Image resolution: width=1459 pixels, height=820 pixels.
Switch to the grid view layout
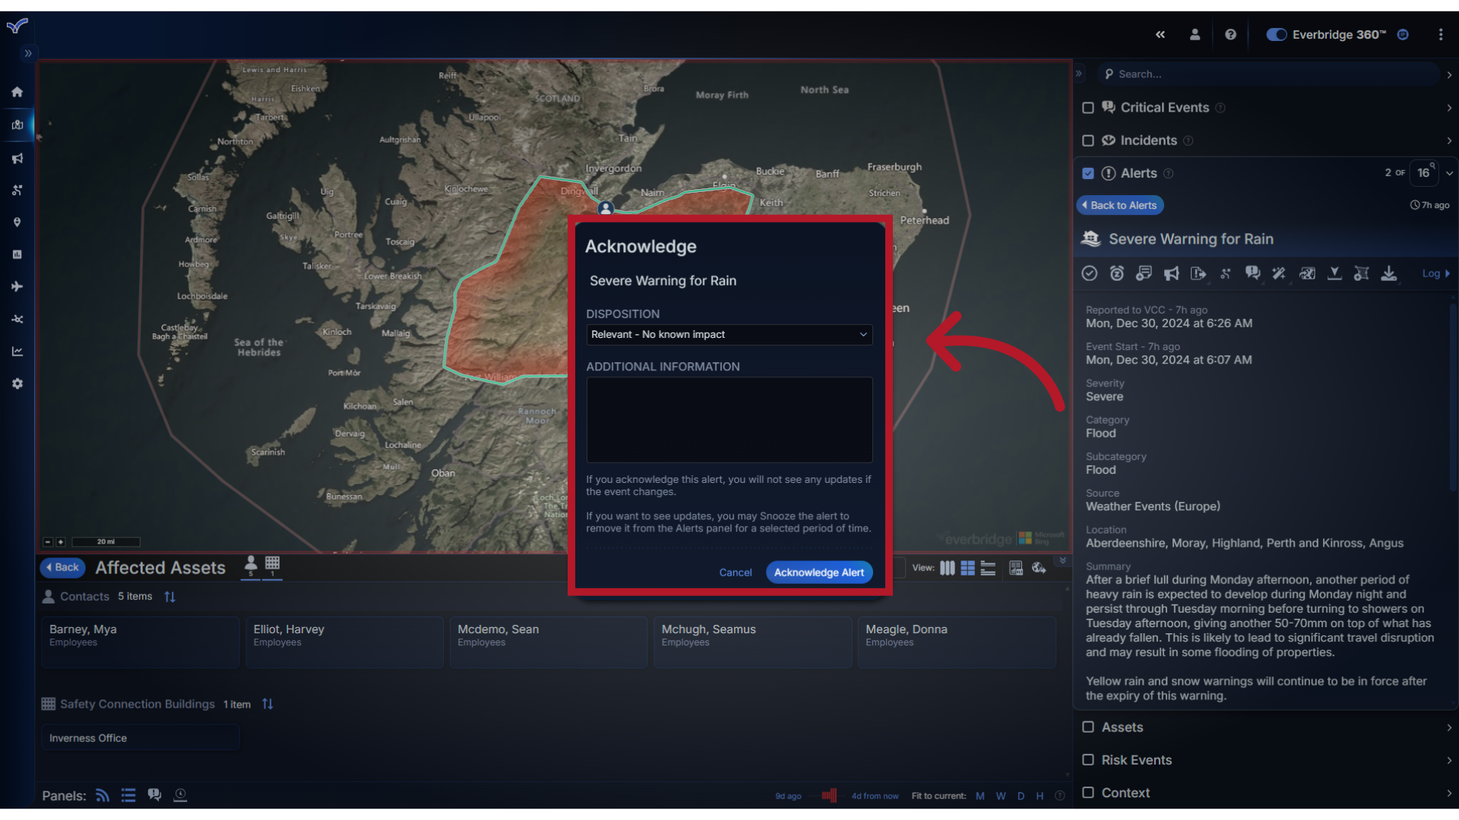tap(967, 567)
